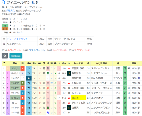Select race name ラジＮＩＫ賞
The image size is (142, 116).
pyautogui.click(x=78, y=103)
